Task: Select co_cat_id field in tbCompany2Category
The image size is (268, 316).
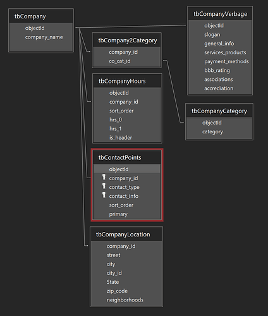Action: coord(127,61)
